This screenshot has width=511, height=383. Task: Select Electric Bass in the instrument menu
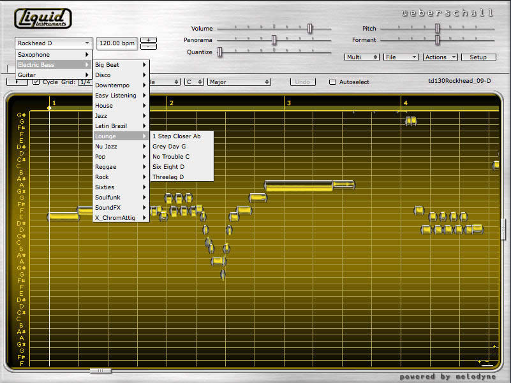[54, 65]
